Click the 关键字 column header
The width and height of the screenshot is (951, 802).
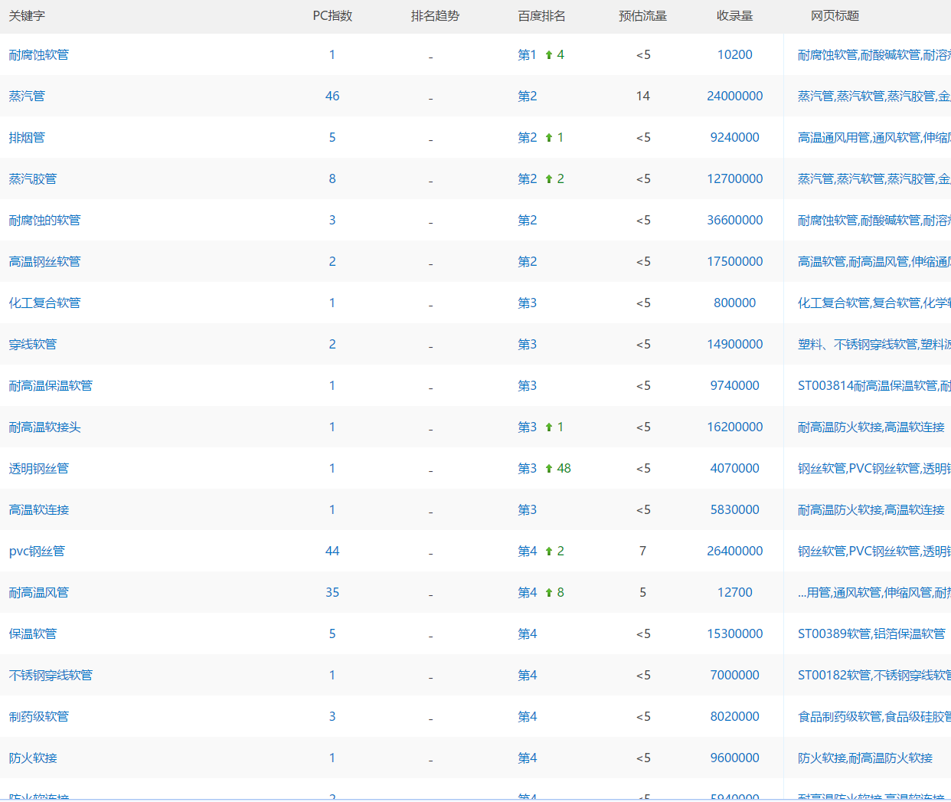27,16
